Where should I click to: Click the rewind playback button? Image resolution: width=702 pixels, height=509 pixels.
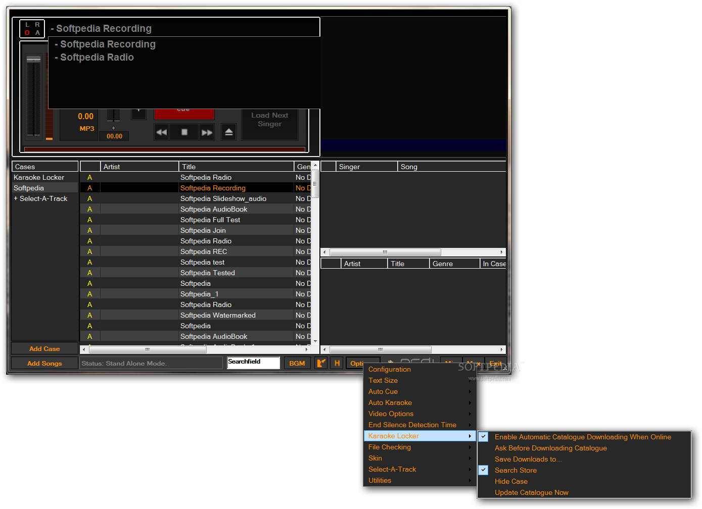point(162,132)
